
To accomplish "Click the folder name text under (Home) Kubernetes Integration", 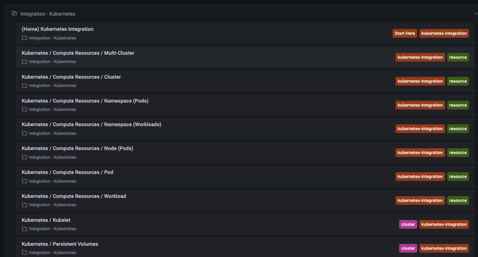I will click(x=52, y=38).
